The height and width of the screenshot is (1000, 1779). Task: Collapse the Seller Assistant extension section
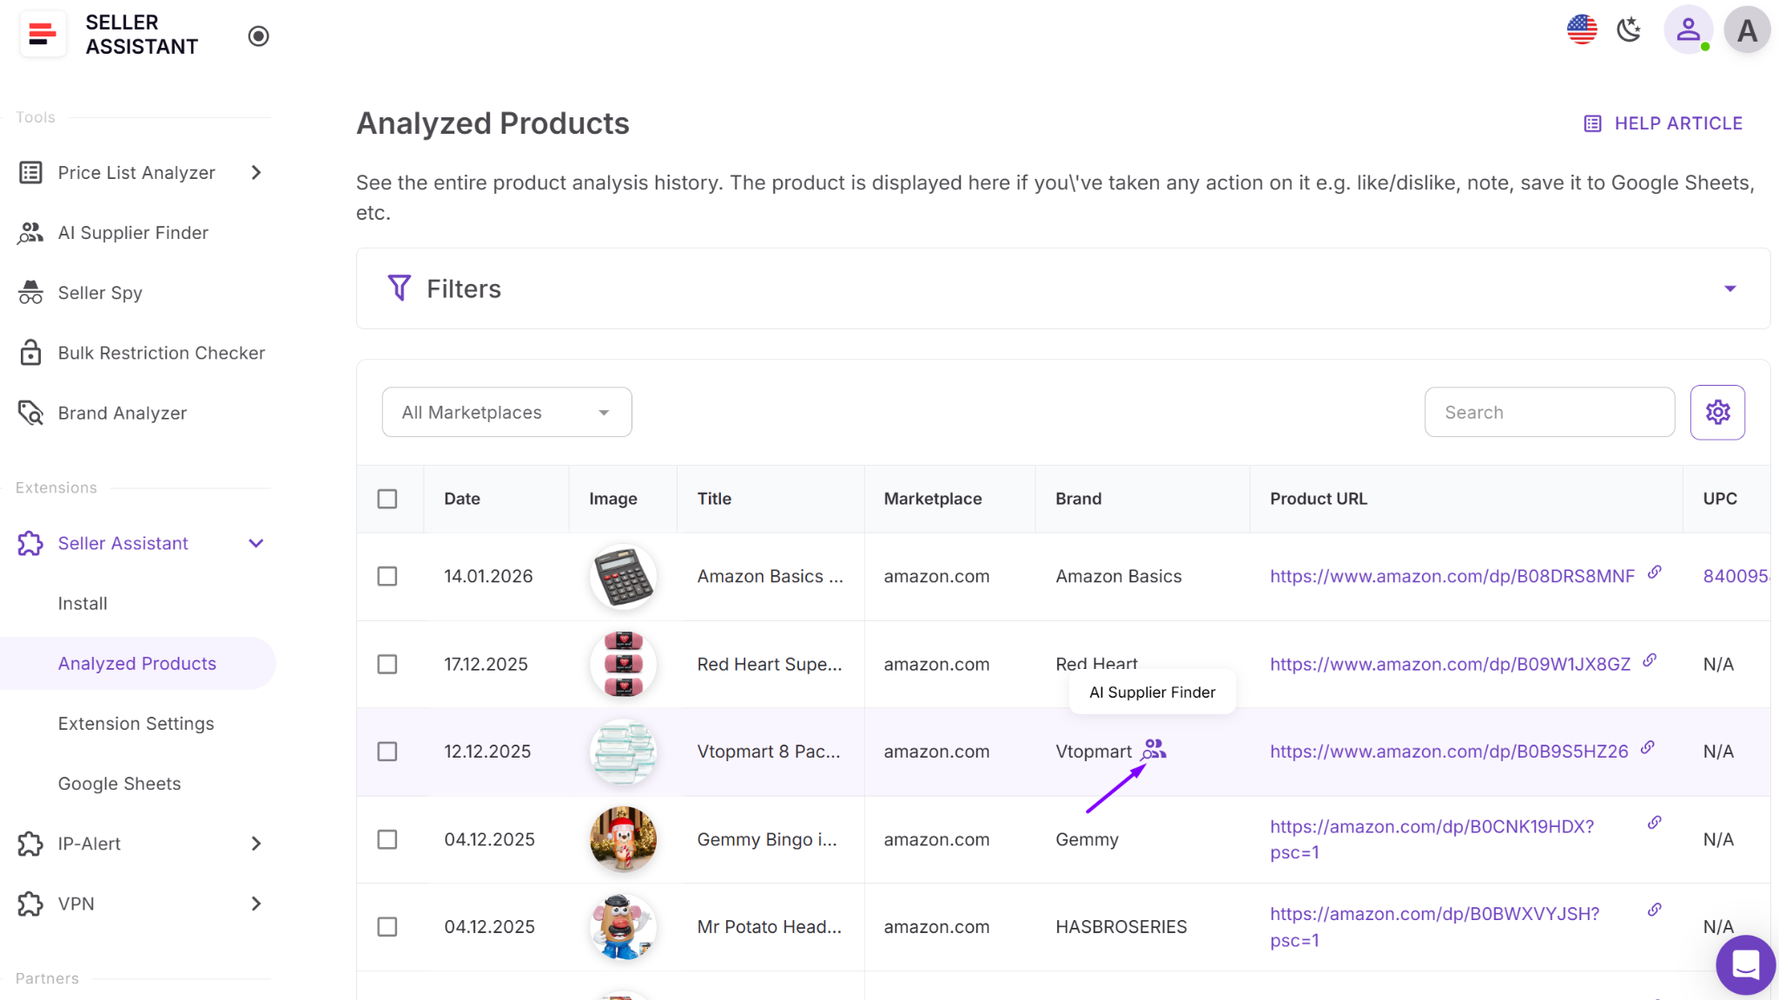(x=255, y=543)
